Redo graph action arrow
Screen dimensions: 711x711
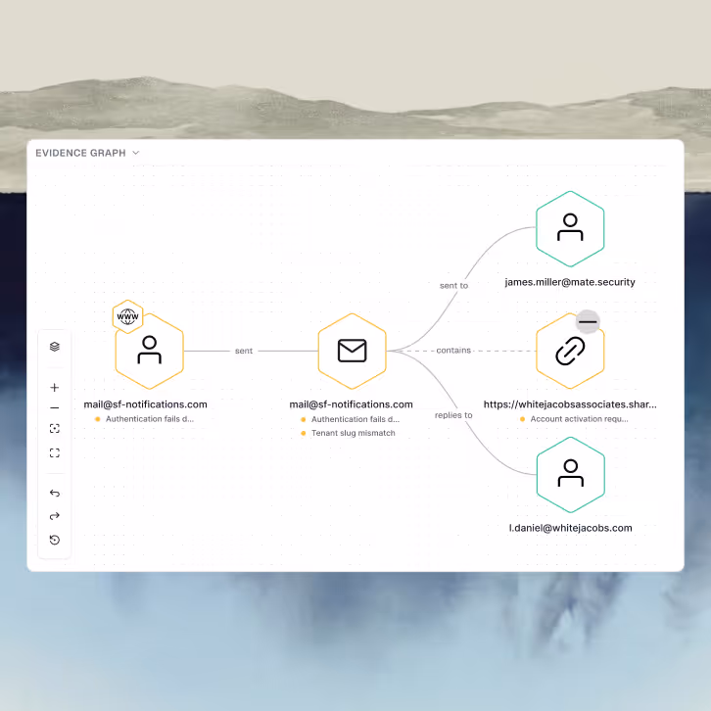point(55,516)
